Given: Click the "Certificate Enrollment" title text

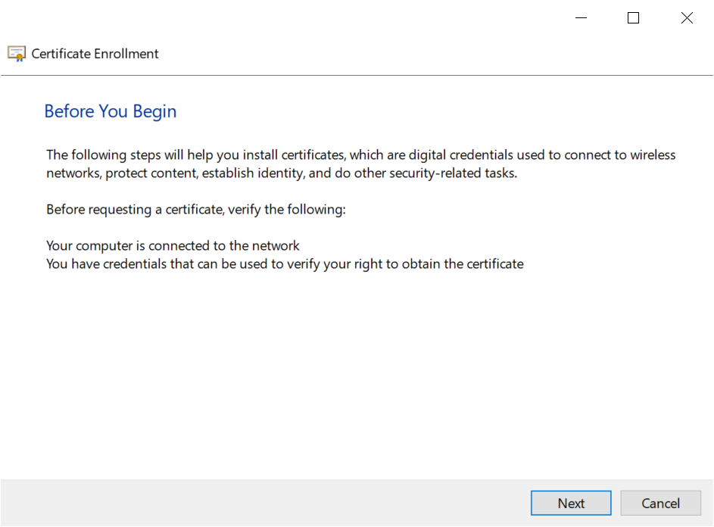Looking at the screenshot, I should [x=95, y=54].
